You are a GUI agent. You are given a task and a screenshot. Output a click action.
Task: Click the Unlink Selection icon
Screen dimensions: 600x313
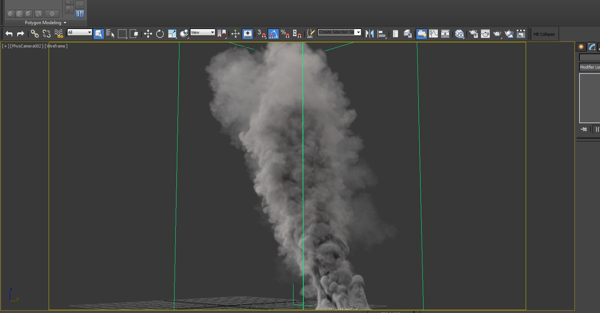coord(47,34)
